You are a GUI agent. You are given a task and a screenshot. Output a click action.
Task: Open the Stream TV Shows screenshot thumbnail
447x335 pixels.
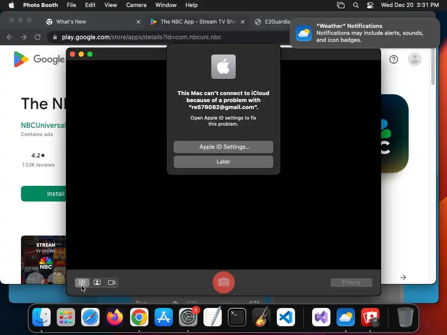point(44,260)
